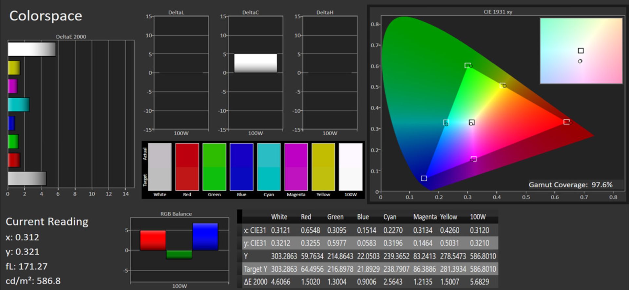
Task: Click the red primary target square on CIE diagram
Action: coord(566,122)
